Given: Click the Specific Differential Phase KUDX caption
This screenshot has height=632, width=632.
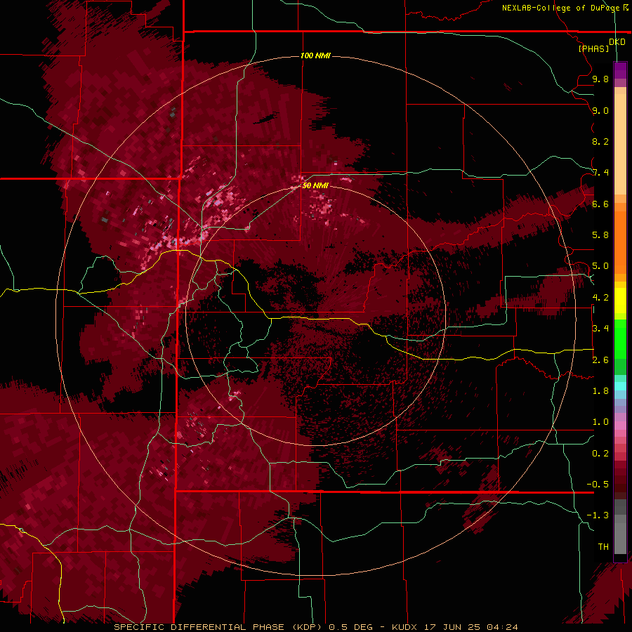Looking at the screenshot, I should point(315,627).
